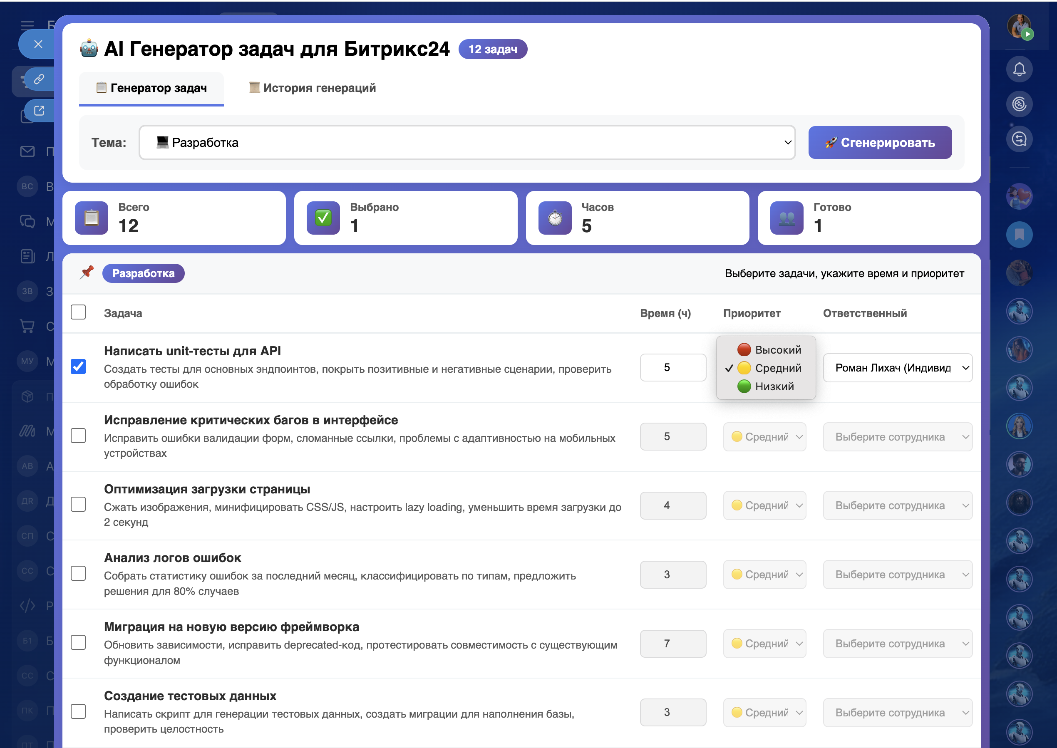1057x748 pixels.
Task: Open the link icon button on left
Action: (39, 79)
